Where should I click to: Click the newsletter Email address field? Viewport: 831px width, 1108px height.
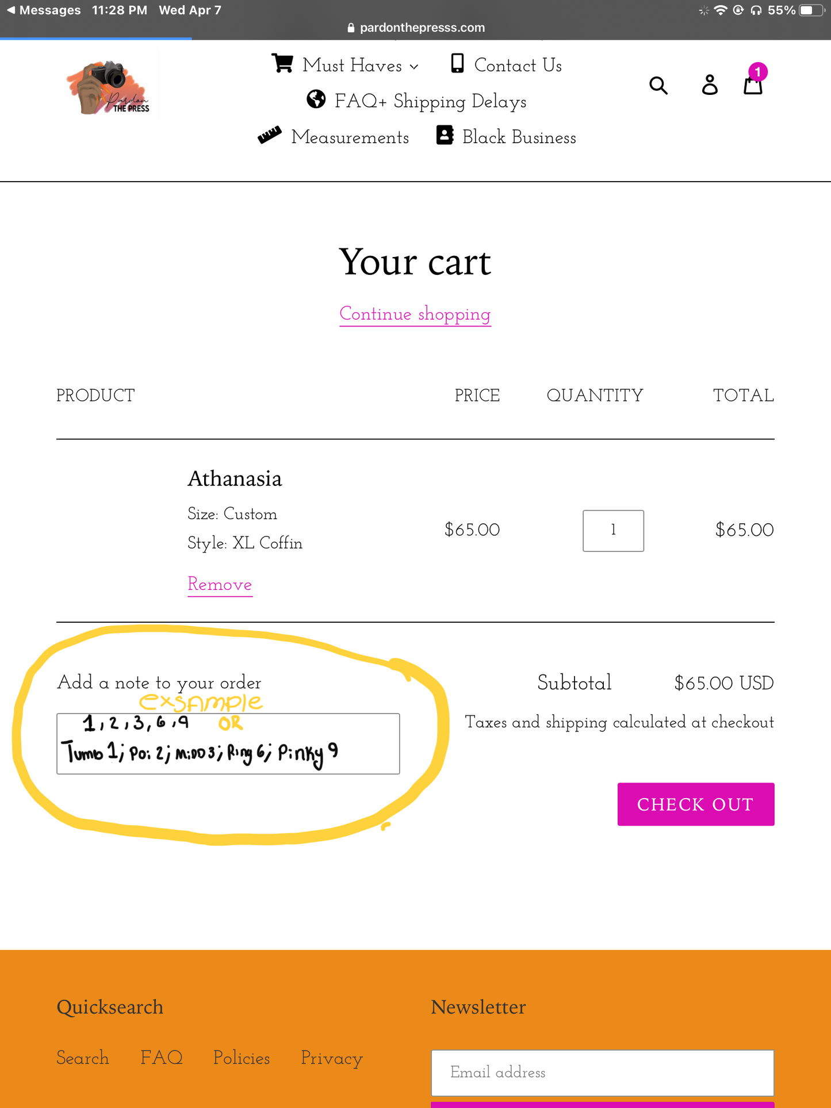click(602, 1072)
